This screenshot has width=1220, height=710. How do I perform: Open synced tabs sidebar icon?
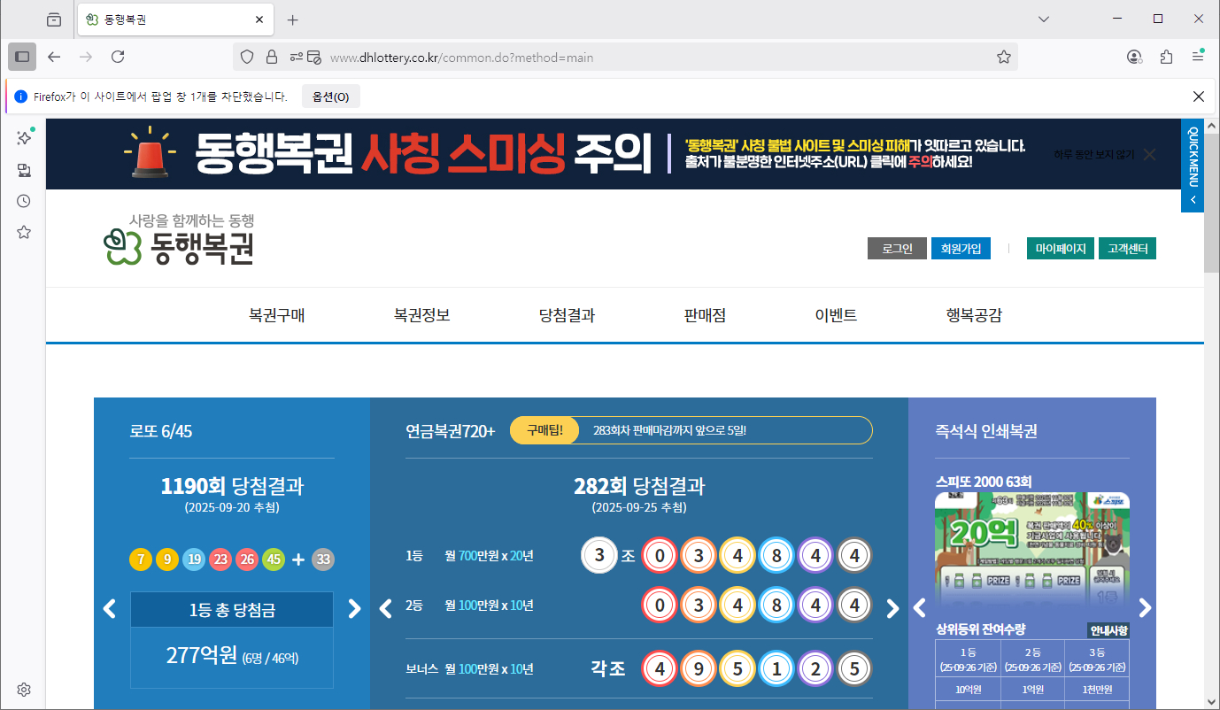point(24,170)
